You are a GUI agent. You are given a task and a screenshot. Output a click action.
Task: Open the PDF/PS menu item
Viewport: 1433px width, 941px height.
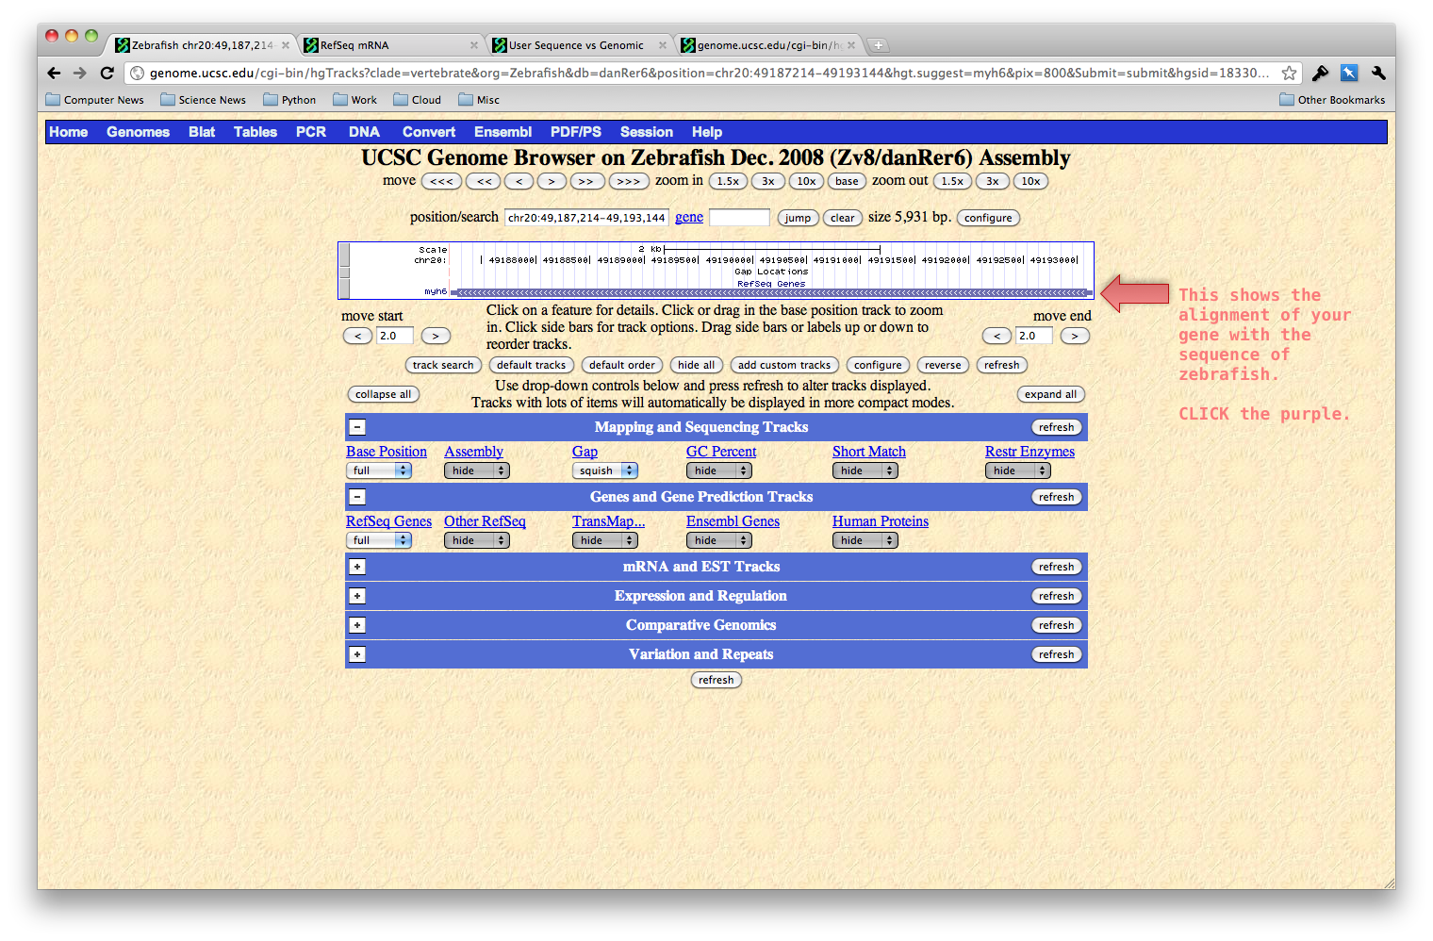[x=576, y=132]
